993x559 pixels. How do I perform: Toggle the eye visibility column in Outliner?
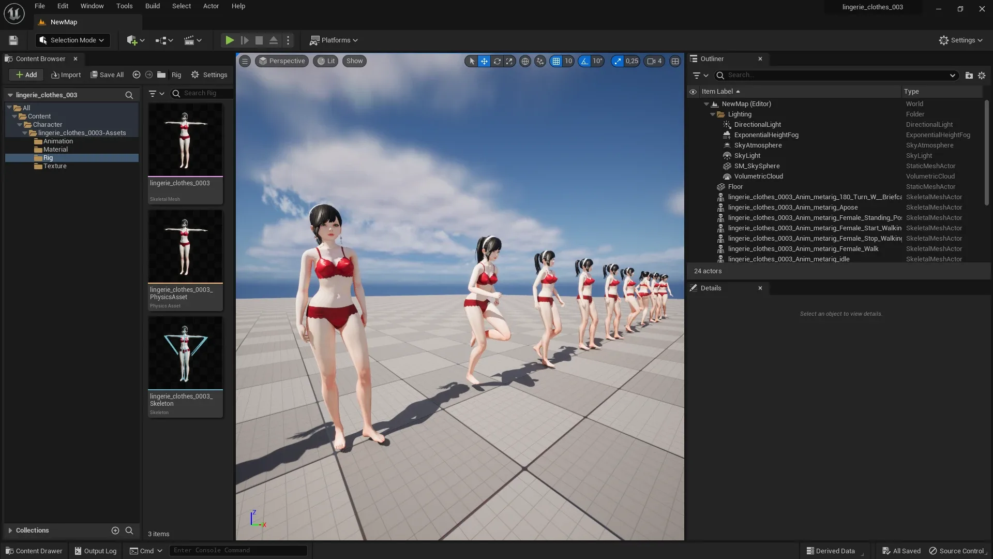(693, 92)
